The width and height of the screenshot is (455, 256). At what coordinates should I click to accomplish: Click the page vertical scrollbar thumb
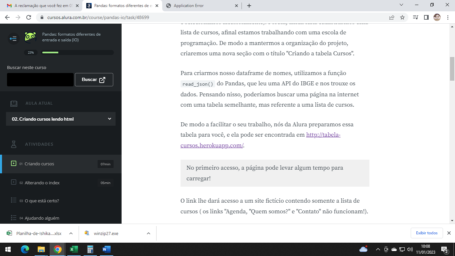452,69
